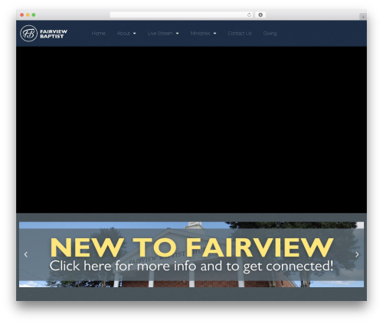
Task: Click the round icon beside the address bar
Action: pyautogui.click(x=260, y=15)
